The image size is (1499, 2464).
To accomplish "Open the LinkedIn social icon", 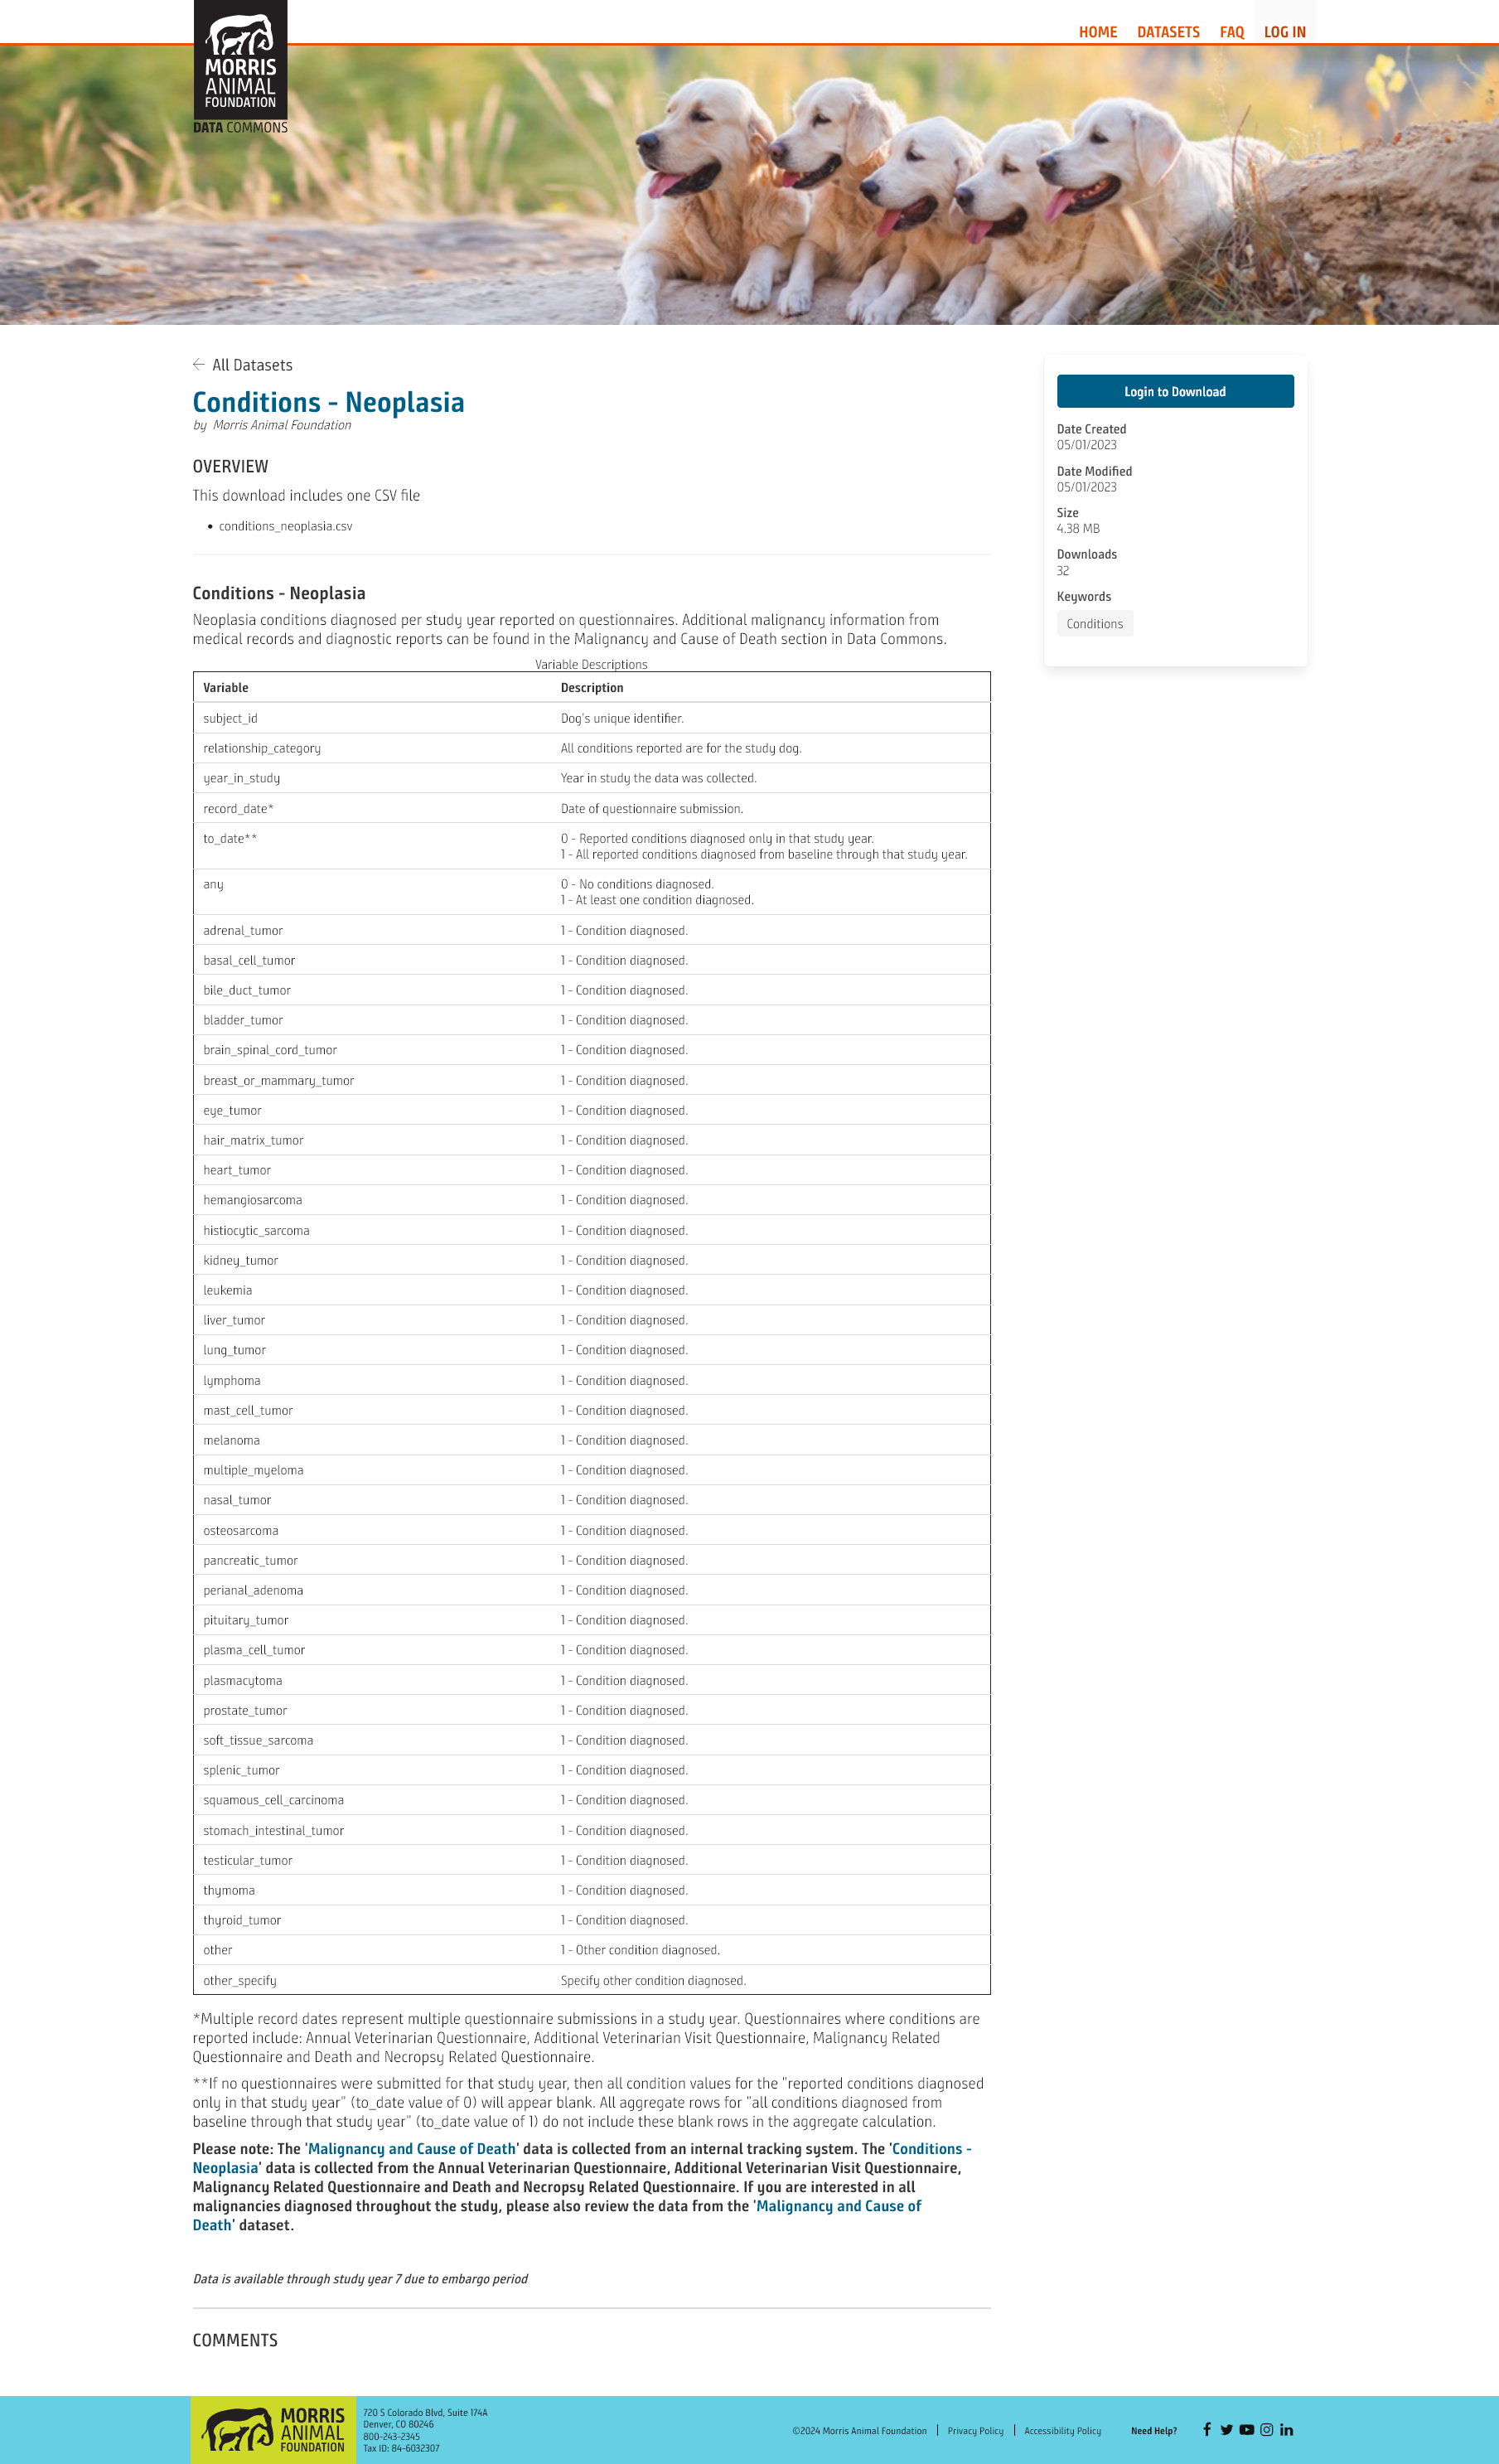I will coord(1287,2429).
